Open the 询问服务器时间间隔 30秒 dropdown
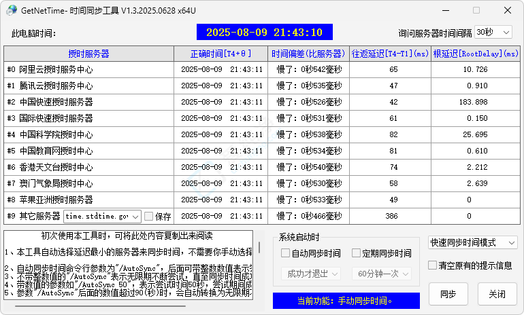Screen dimensions: 524x315 coord(493,33)
